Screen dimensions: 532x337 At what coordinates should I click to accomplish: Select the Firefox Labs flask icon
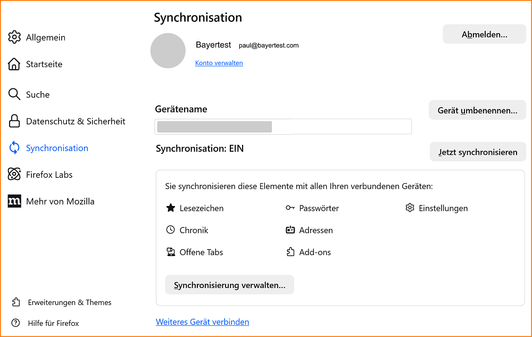(14, 175)
